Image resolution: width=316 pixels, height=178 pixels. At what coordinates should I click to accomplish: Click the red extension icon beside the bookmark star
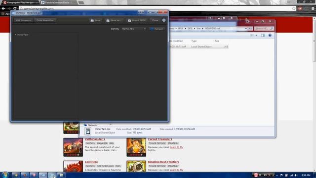(x=300, y=8)
